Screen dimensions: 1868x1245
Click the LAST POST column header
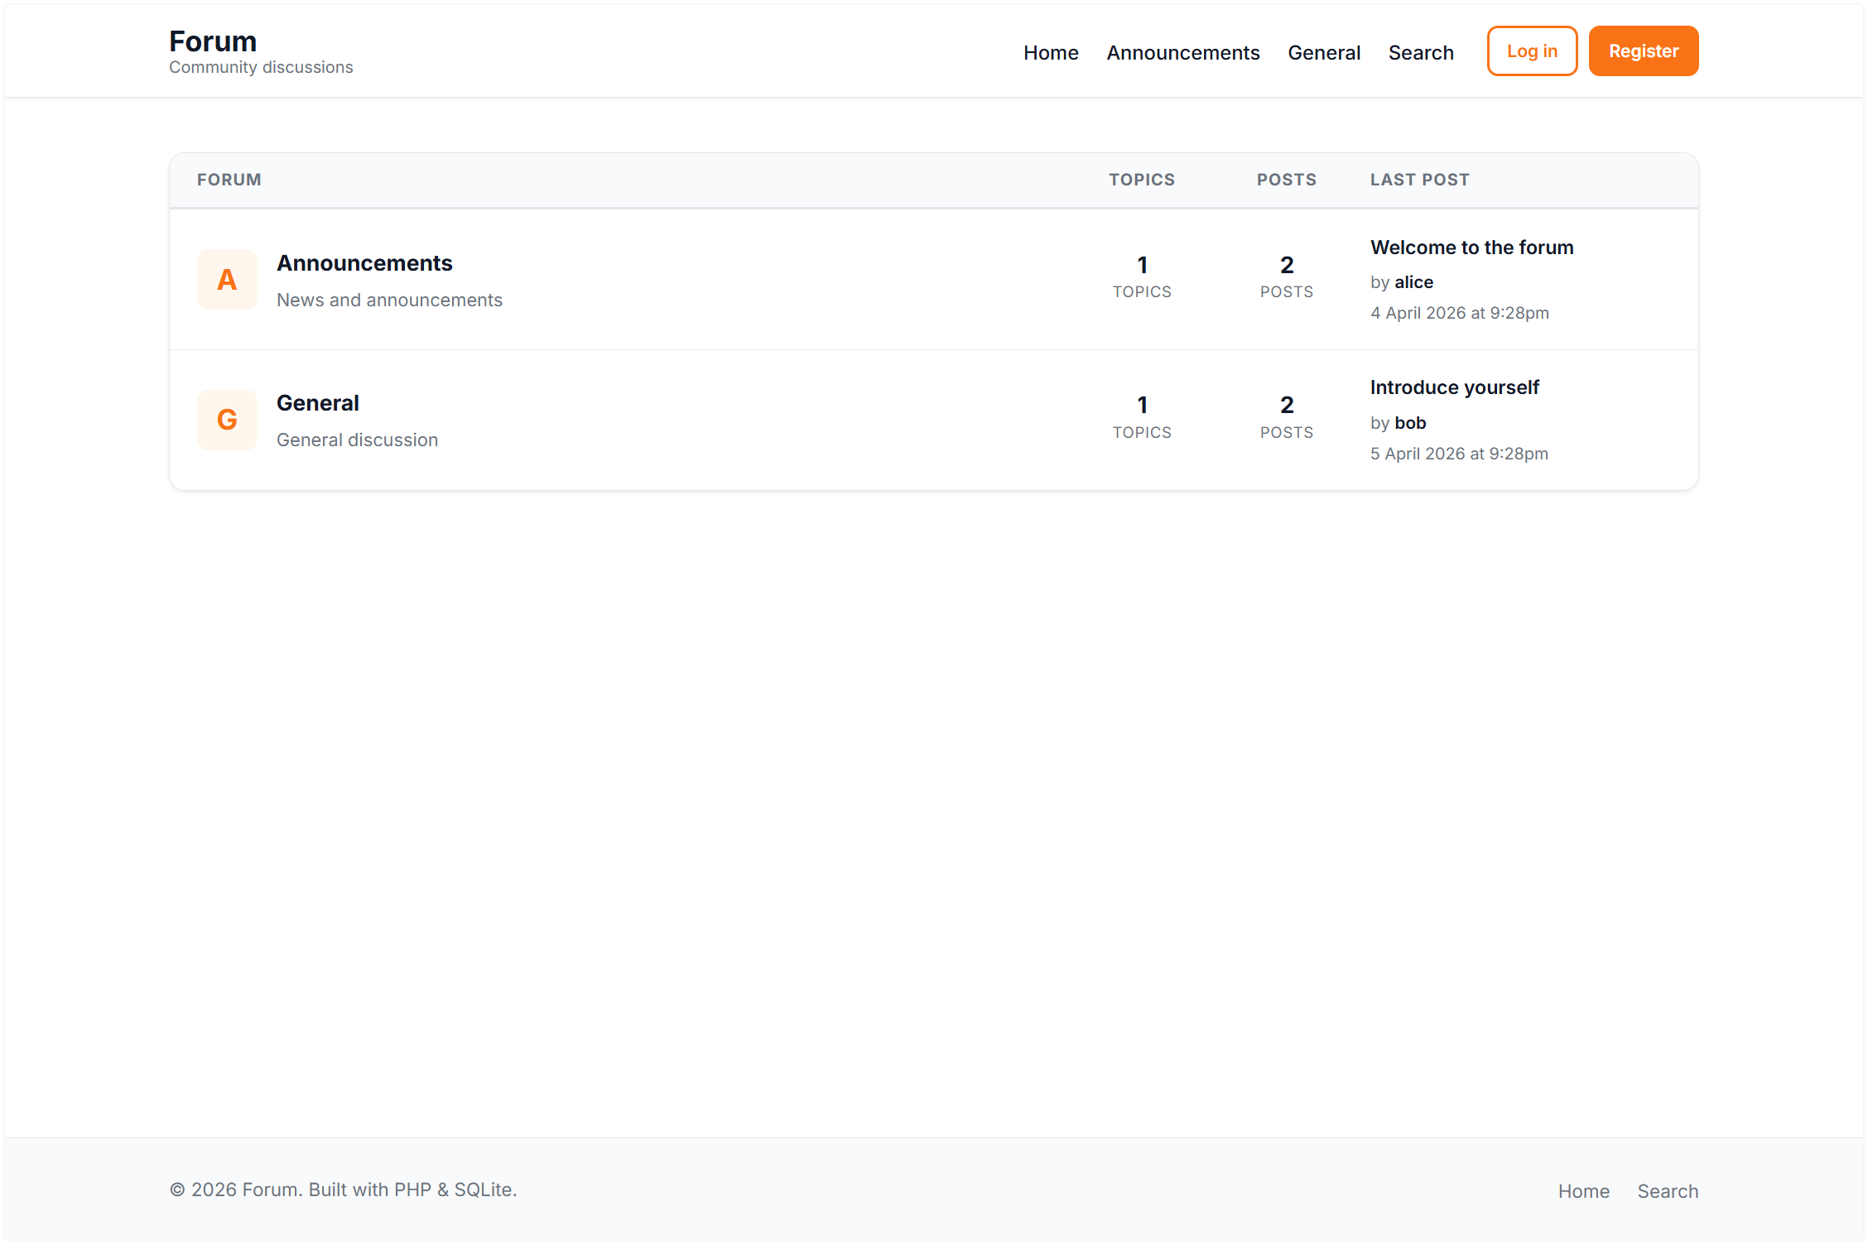click(1419, 180)
